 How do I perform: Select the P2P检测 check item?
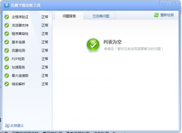point(18,59)
